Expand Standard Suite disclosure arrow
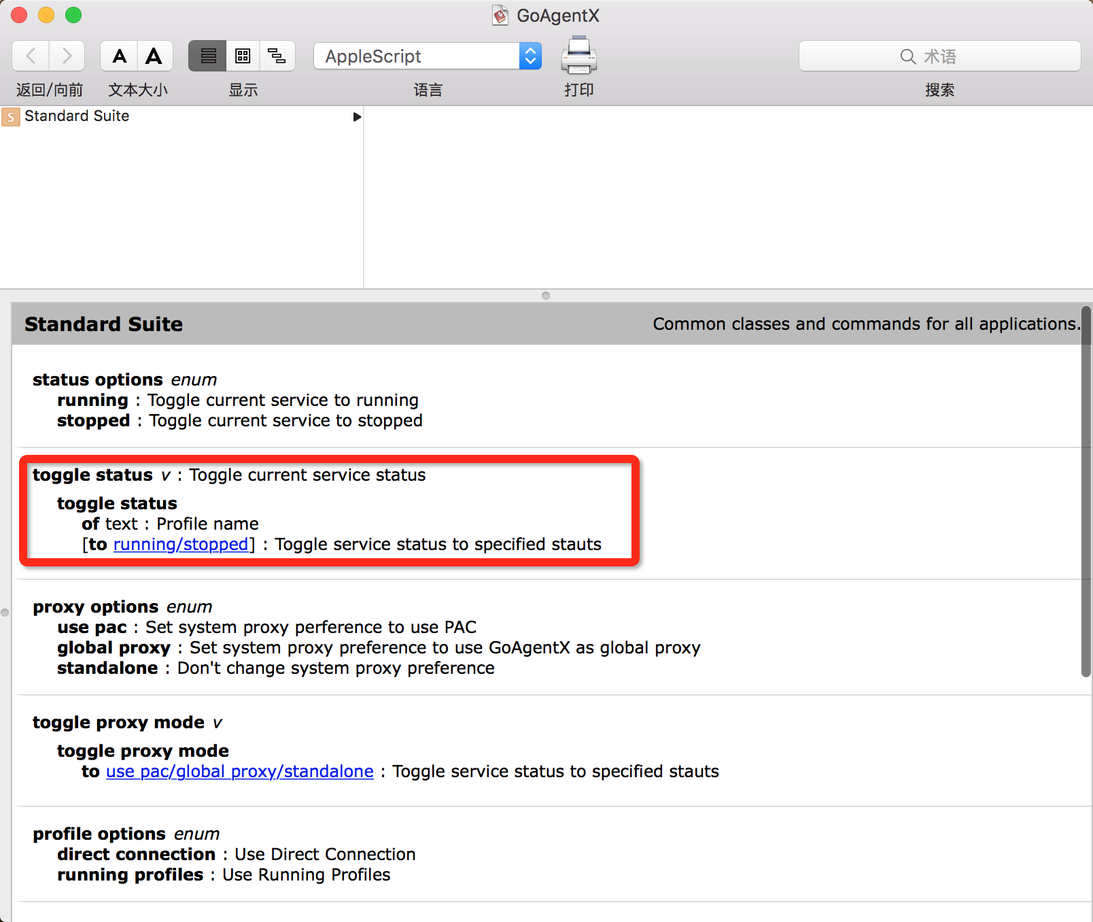This screenshot has height=922, width=1093. pyautogui.click(x=357, y=117)
